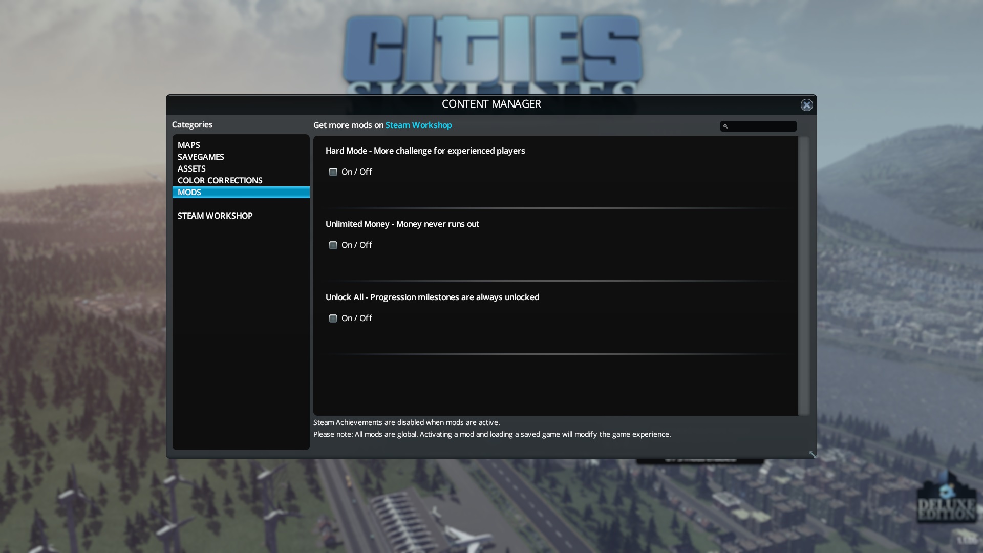Focus the mod search text field
Image resolution: width=983 pixels, height=553 pixels.
pos(762,126)
